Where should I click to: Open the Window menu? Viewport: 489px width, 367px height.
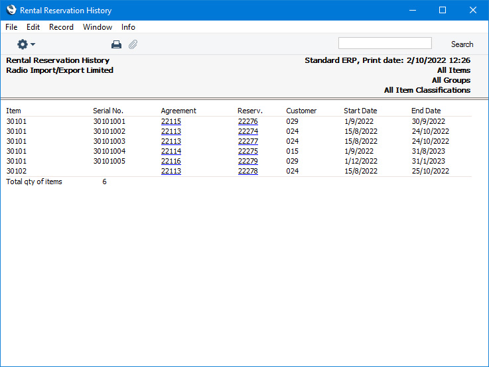coord(98,27)
